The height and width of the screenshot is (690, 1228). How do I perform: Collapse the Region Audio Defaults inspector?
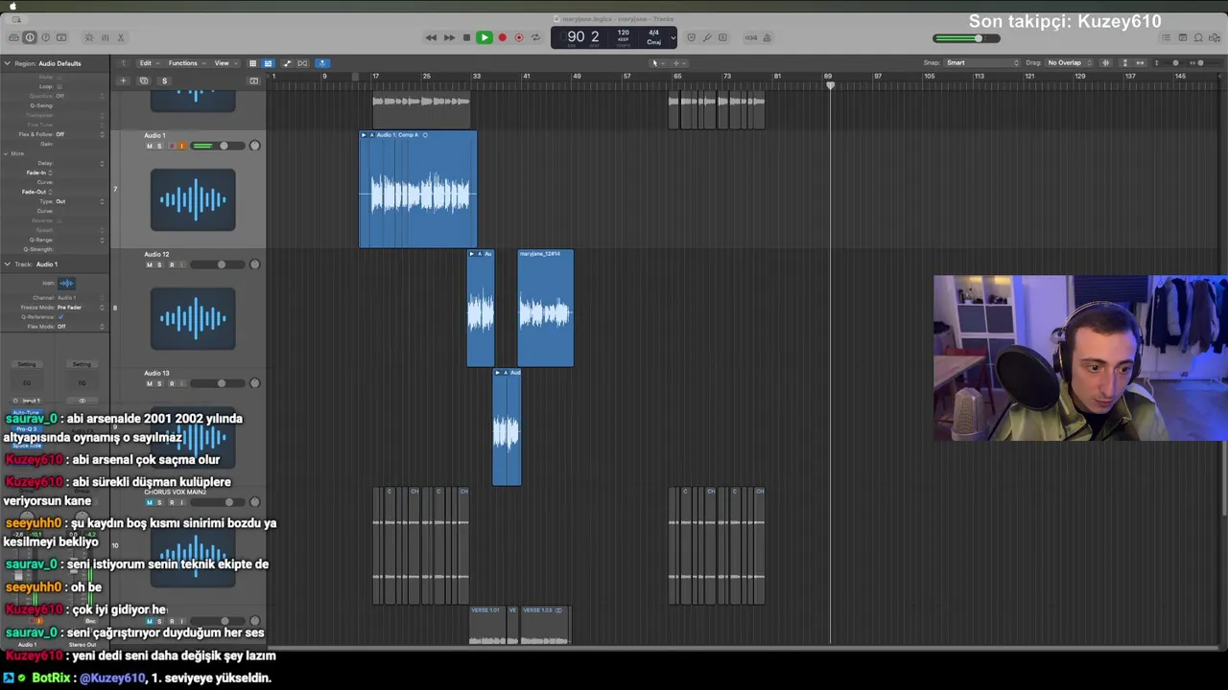(7, 63)
